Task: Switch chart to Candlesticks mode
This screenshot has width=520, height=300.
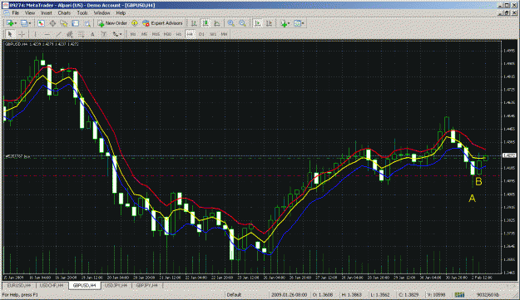Action: tap(206, 23)
